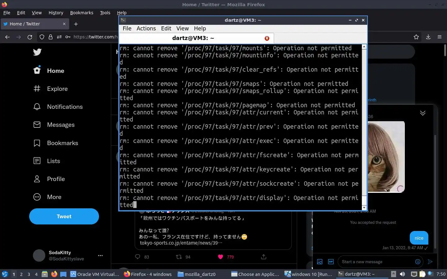Open Home in Twitter sidebar
This screenshot has height=279, width=447.
pyautogui.click(x=49, y=71)
